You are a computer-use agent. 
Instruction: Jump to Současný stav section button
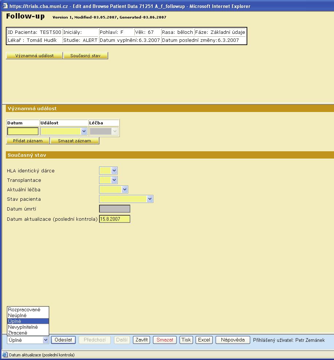[x=85, y=56]
